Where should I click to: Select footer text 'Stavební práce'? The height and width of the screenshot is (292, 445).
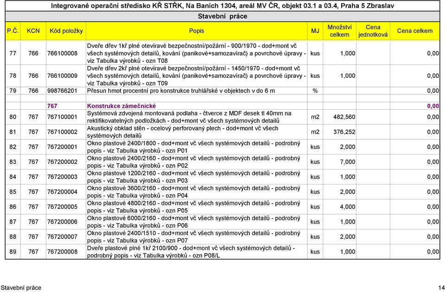tap(21, 288)
